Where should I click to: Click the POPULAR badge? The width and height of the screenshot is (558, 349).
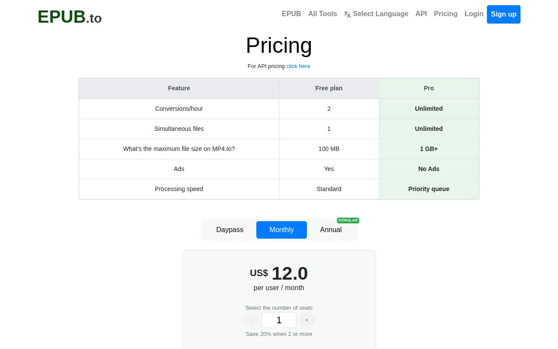click(x=348, y=220)
